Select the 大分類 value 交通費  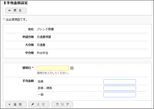(x=41, y=45)
